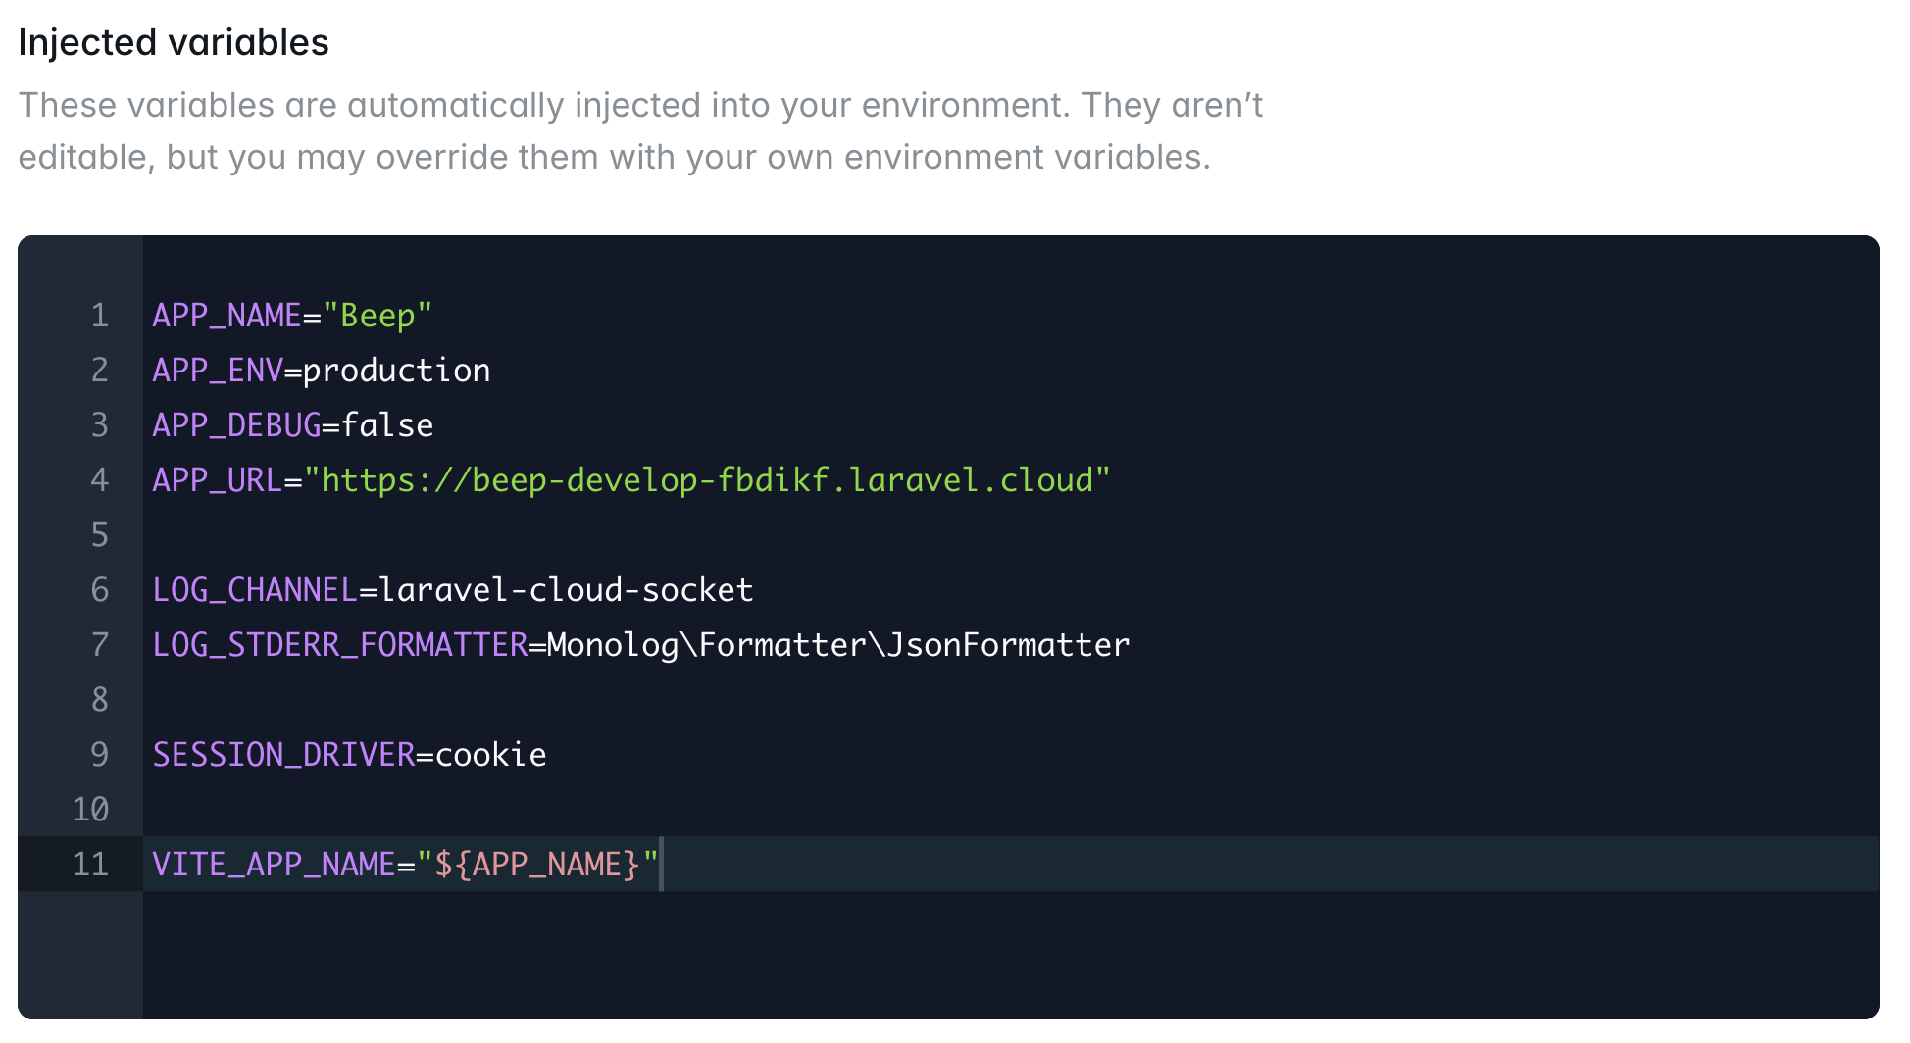
Task: Click the VITE_APP_NAME key on line 11
Action: [274, 865]
